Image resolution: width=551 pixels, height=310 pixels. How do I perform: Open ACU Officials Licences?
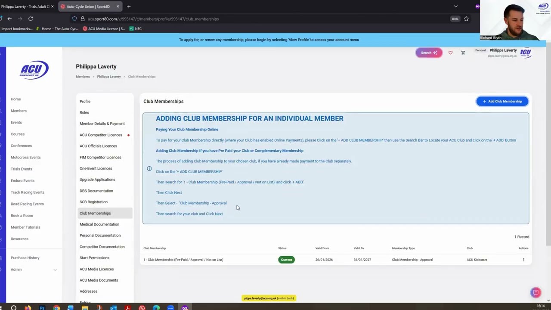98,146
